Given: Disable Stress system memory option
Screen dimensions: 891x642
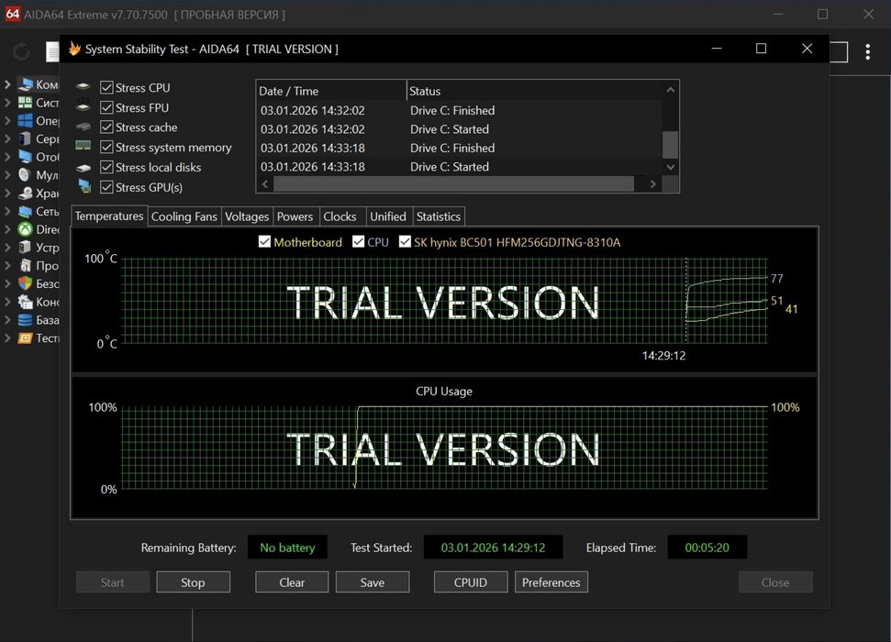Looking at the screenshot, I should point(106,147).
